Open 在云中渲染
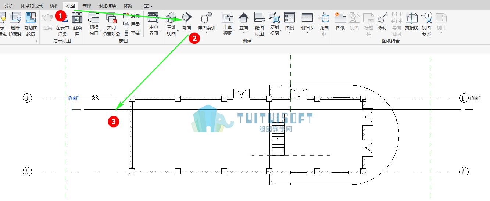This screenshot has height=201, width=490. tap(62, 24)
